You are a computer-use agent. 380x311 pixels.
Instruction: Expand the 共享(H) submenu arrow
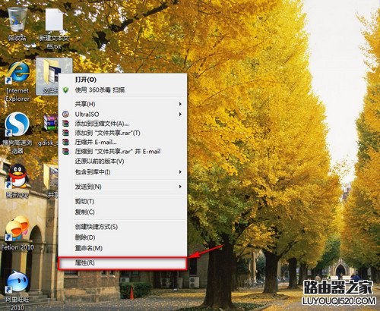tap(180, 104)
